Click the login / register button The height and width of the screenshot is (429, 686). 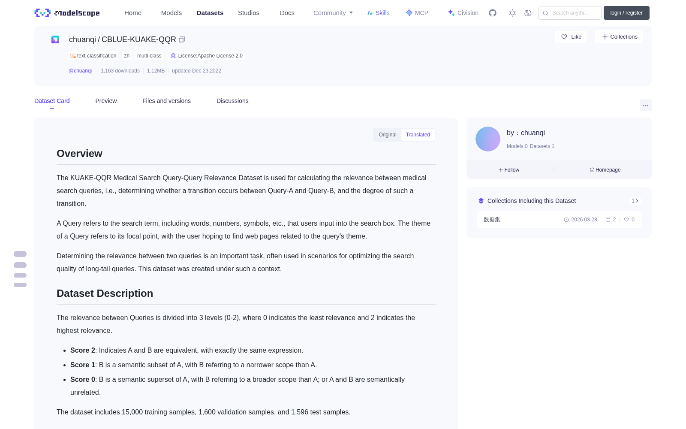coord(626,13)
